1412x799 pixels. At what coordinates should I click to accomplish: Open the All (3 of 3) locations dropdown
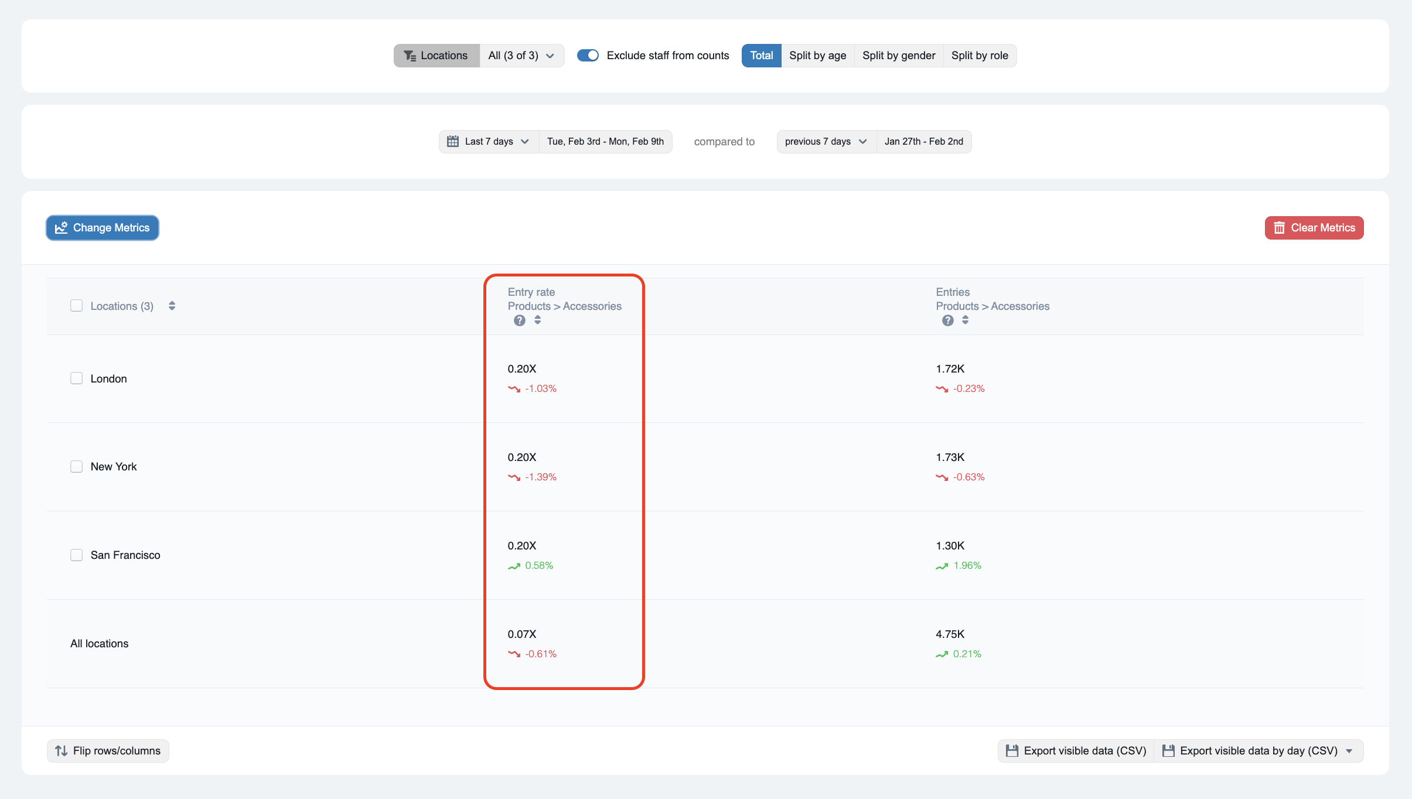pos(521,56)
